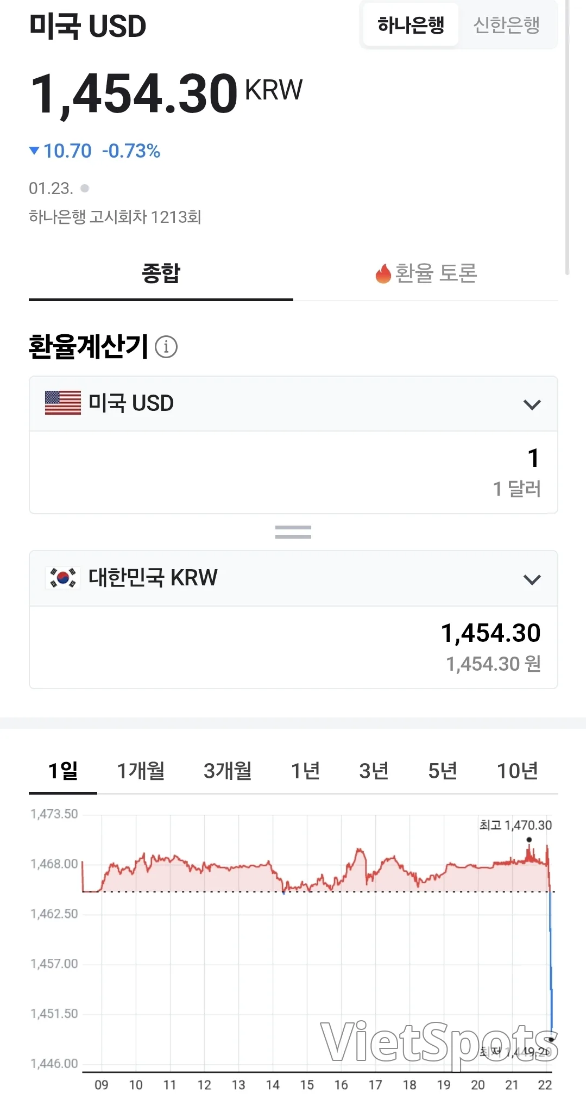Image resolution: width=586 pixels, height=1099 pixels.
Task: Tap the blue down-triangle change indicator
Action: 34,151
